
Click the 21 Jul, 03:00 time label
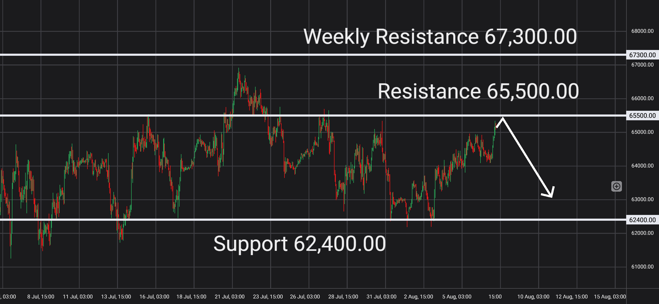[x=230, y=297]
